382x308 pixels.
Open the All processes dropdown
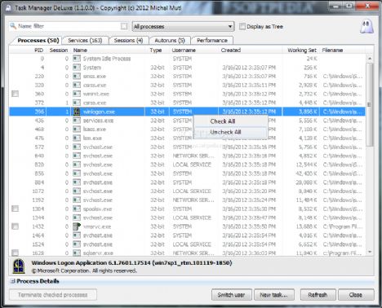coord(183,27)
